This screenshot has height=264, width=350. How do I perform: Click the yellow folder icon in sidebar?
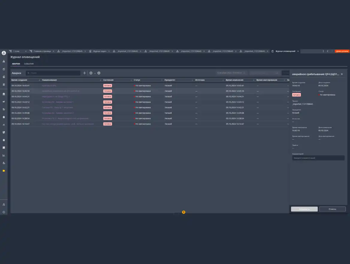coord(4,171)
